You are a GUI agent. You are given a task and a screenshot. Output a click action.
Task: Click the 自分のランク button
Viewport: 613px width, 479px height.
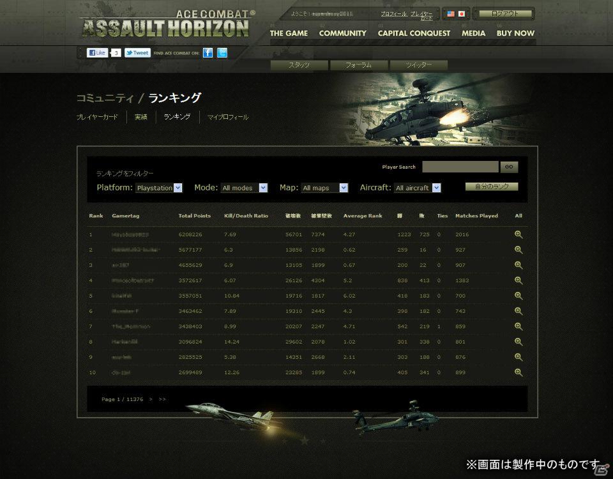492,186
